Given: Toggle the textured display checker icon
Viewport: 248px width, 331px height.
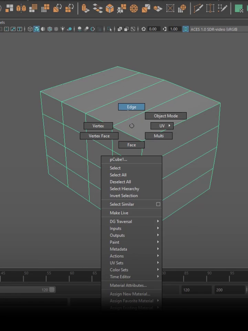Looking at the screenshot, I should pos(56,29).
